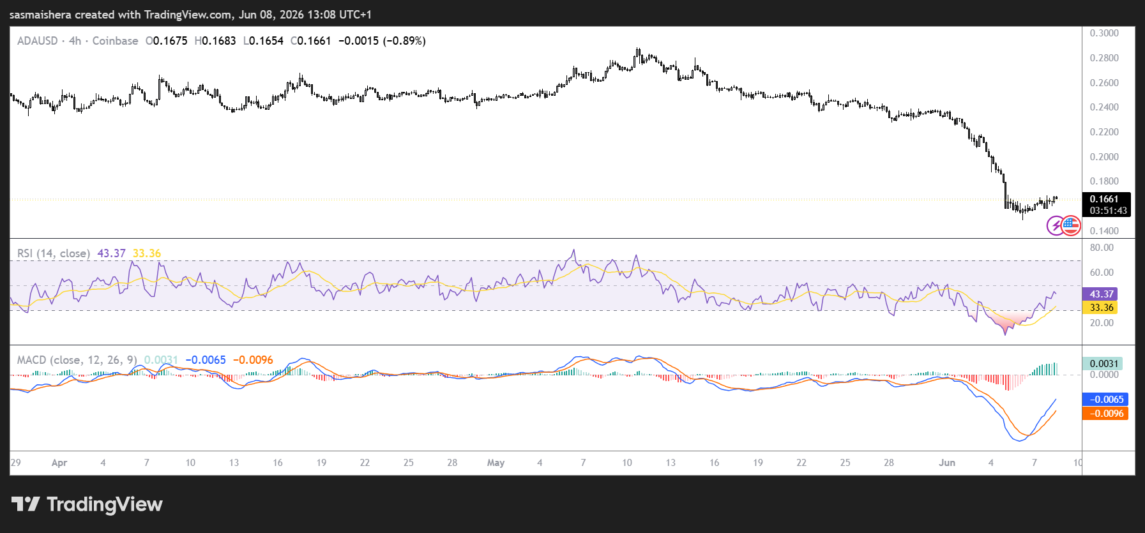The height and width of the screenshot is (533, 1145).
Task: Click the 0.2800 price axis label
Action: coord(1104,58)
